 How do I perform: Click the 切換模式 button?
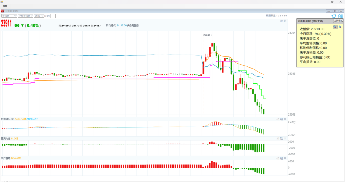click(338, 21)
